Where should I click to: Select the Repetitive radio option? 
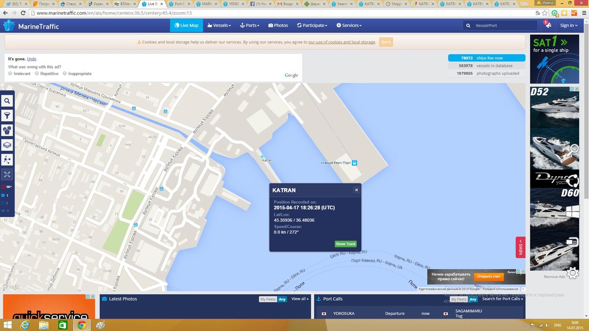[37, 73]
